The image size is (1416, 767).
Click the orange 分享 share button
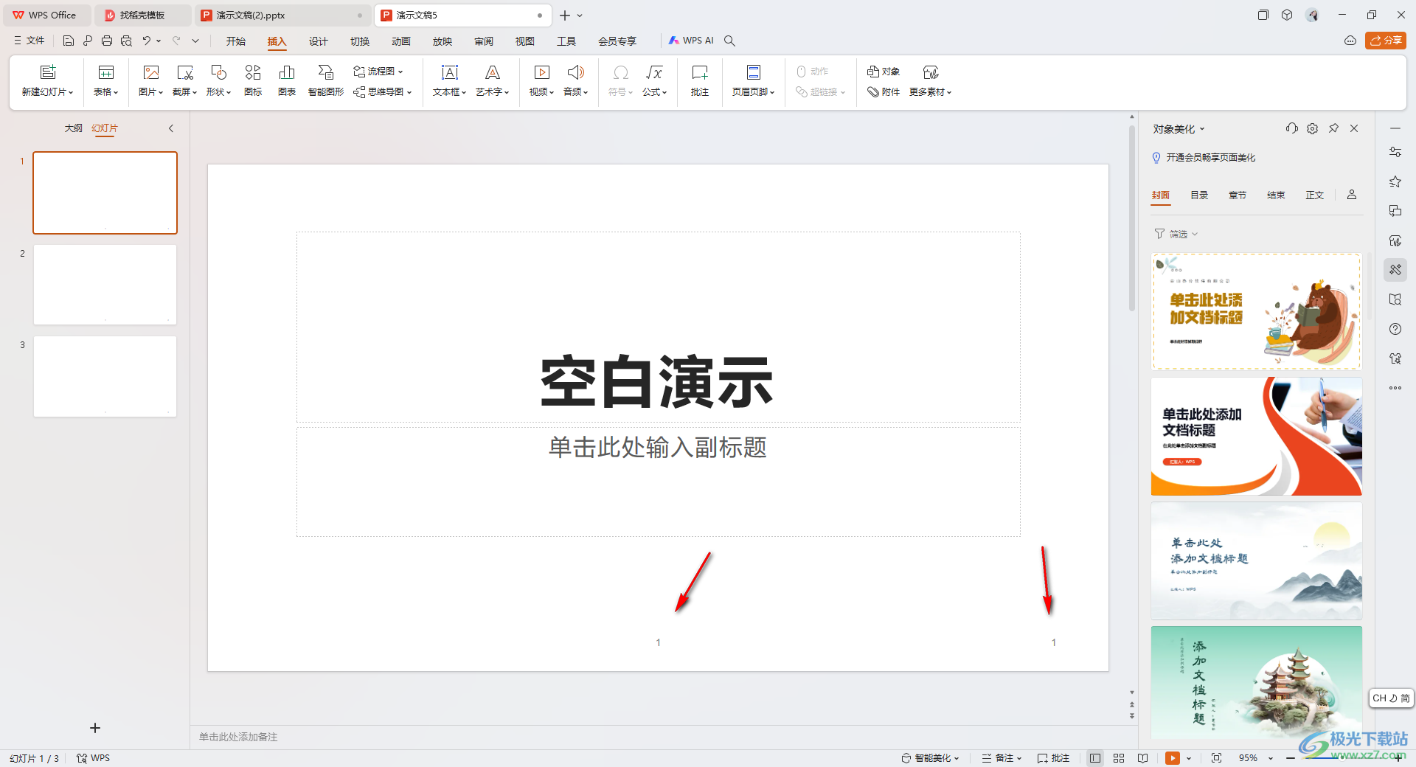click(1386, 41)
